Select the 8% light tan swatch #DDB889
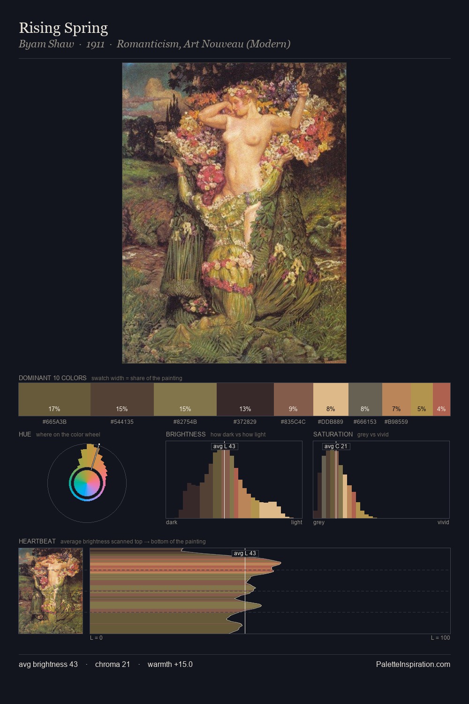Image resolution: width=469 pixels, height=704 pixels. pos(331,399)
